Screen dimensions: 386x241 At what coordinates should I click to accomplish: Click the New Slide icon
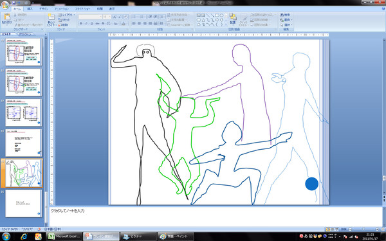click(51, 17)
